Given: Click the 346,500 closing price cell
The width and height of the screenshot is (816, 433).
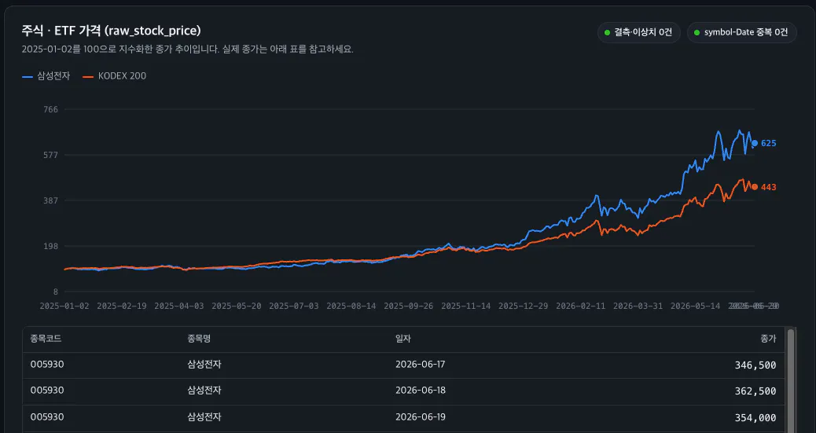Looking at the screenshot, I should (x=755, y=365).
